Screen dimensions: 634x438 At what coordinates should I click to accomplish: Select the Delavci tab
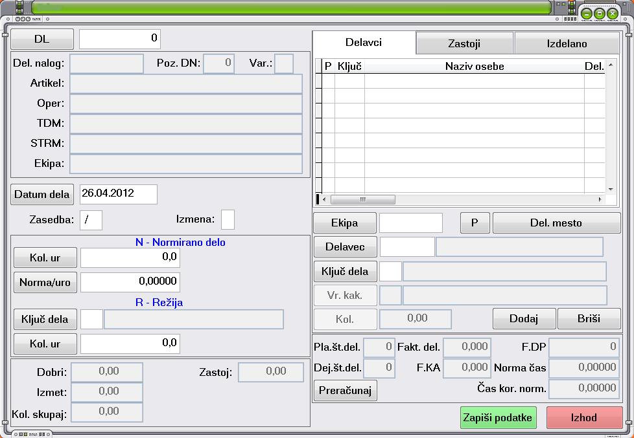tap(364, 43)
